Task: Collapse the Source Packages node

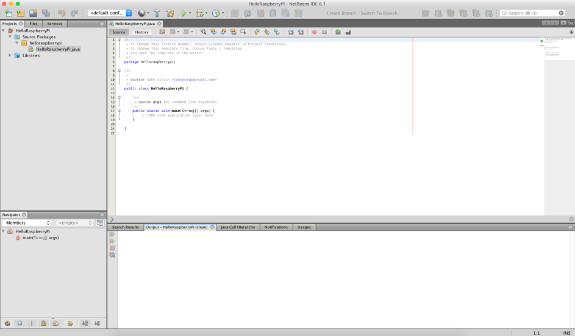Action: [x=10, y=37]
